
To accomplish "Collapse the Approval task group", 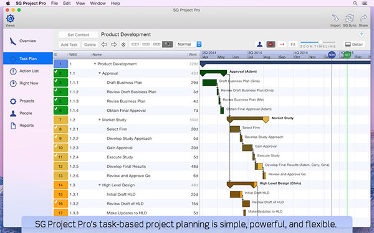I will 100,73.
